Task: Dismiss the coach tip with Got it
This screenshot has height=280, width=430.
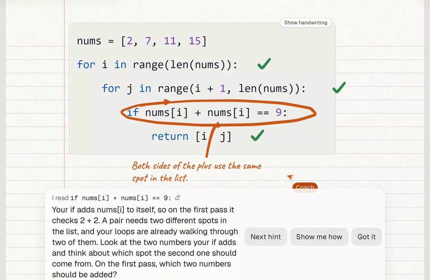Action: pos(366,237)
